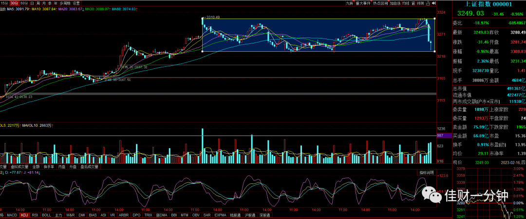Click the MA30: 3086.07 label

pyautogui.click(x=97, y=9)
